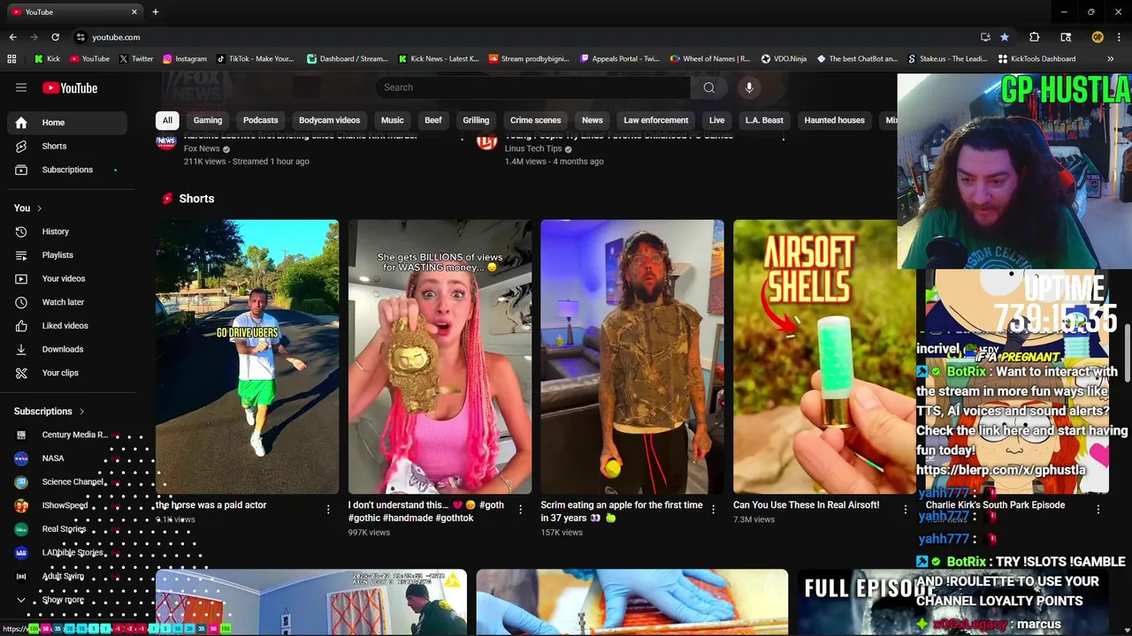Open browser extensions puzzle icon

1034,37
